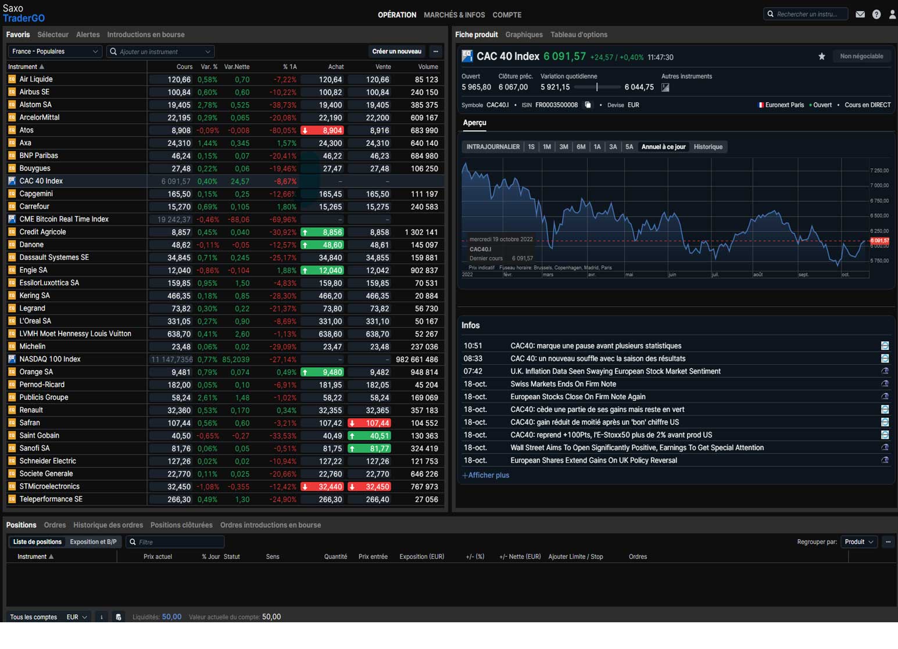
Task: Open the U.K. Inflation Data news headline
Action: pos(616,371)
